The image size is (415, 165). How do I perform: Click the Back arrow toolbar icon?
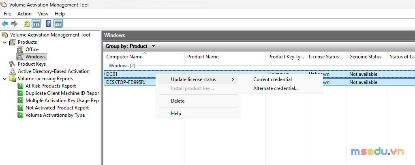[5, 24]
